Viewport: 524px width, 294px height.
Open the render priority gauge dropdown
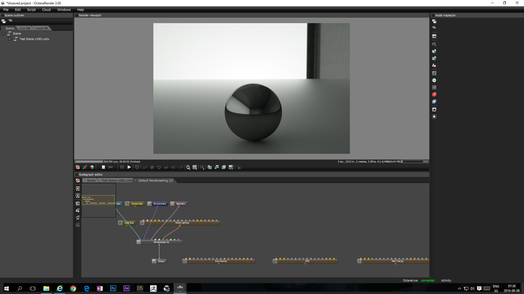coord(202,167)
